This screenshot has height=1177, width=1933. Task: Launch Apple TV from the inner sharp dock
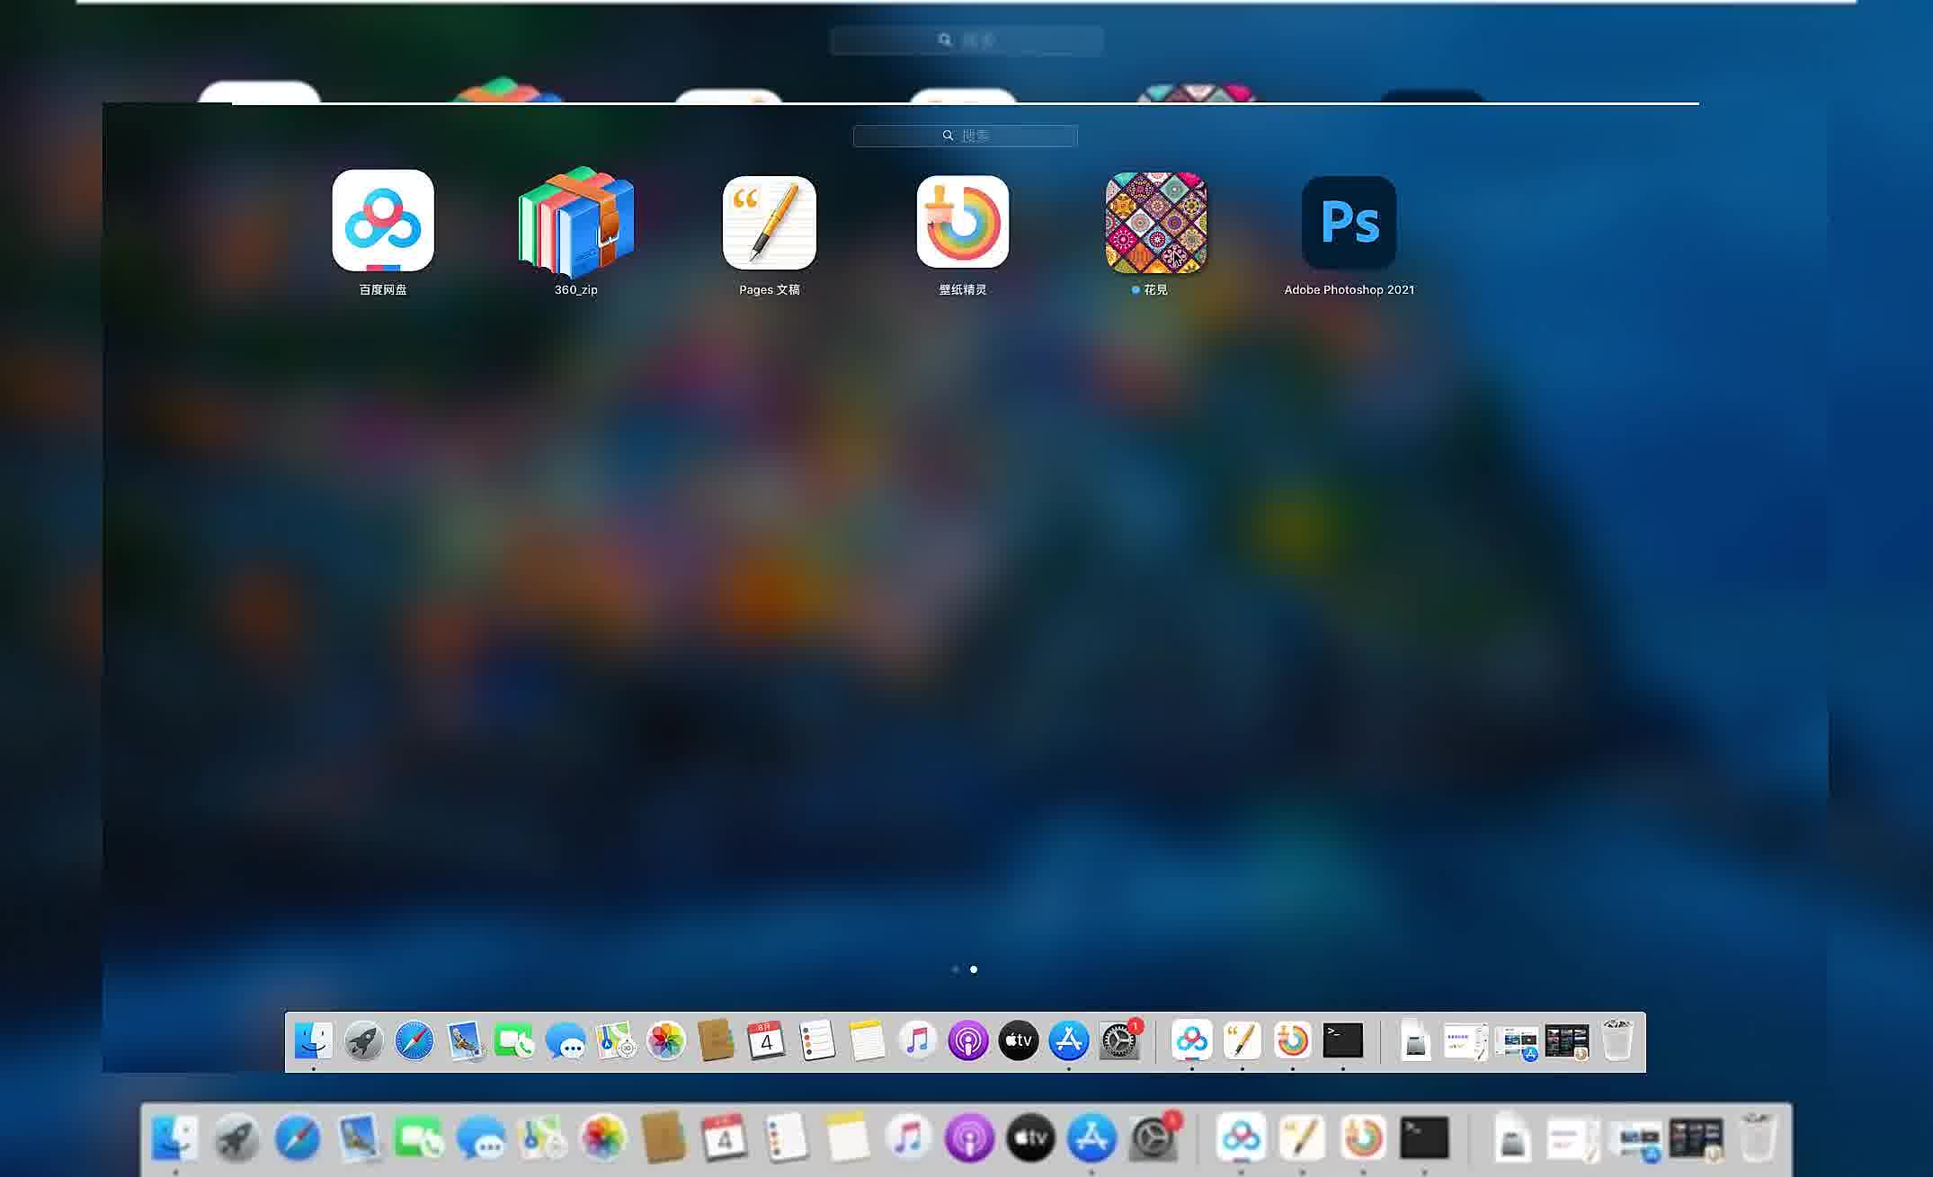click(1019, 1040)
